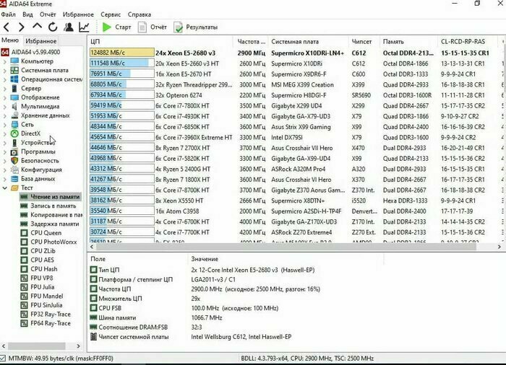Screen dimensions: 506x365
Task: Click the 124882 МБ/с result bar
Action: (122, 53)
